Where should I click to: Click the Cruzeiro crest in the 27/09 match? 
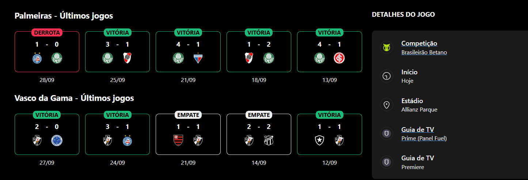tap(57, 140)
